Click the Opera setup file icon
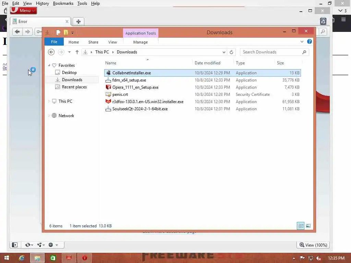This screenshot has width=351, height=263. [108, 87]
